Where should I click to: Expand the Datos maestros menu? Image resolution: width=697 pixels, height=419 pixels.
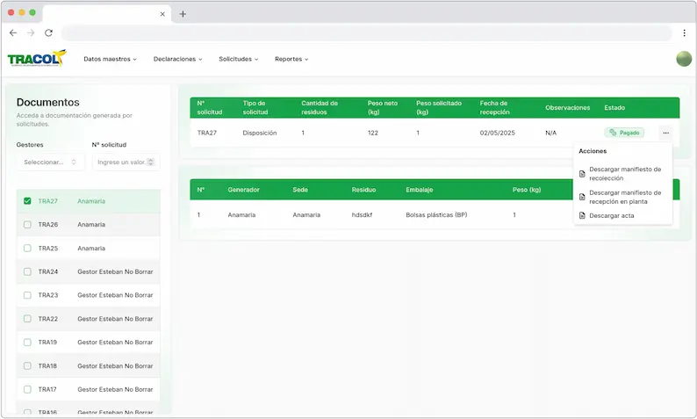coord(110,59)
